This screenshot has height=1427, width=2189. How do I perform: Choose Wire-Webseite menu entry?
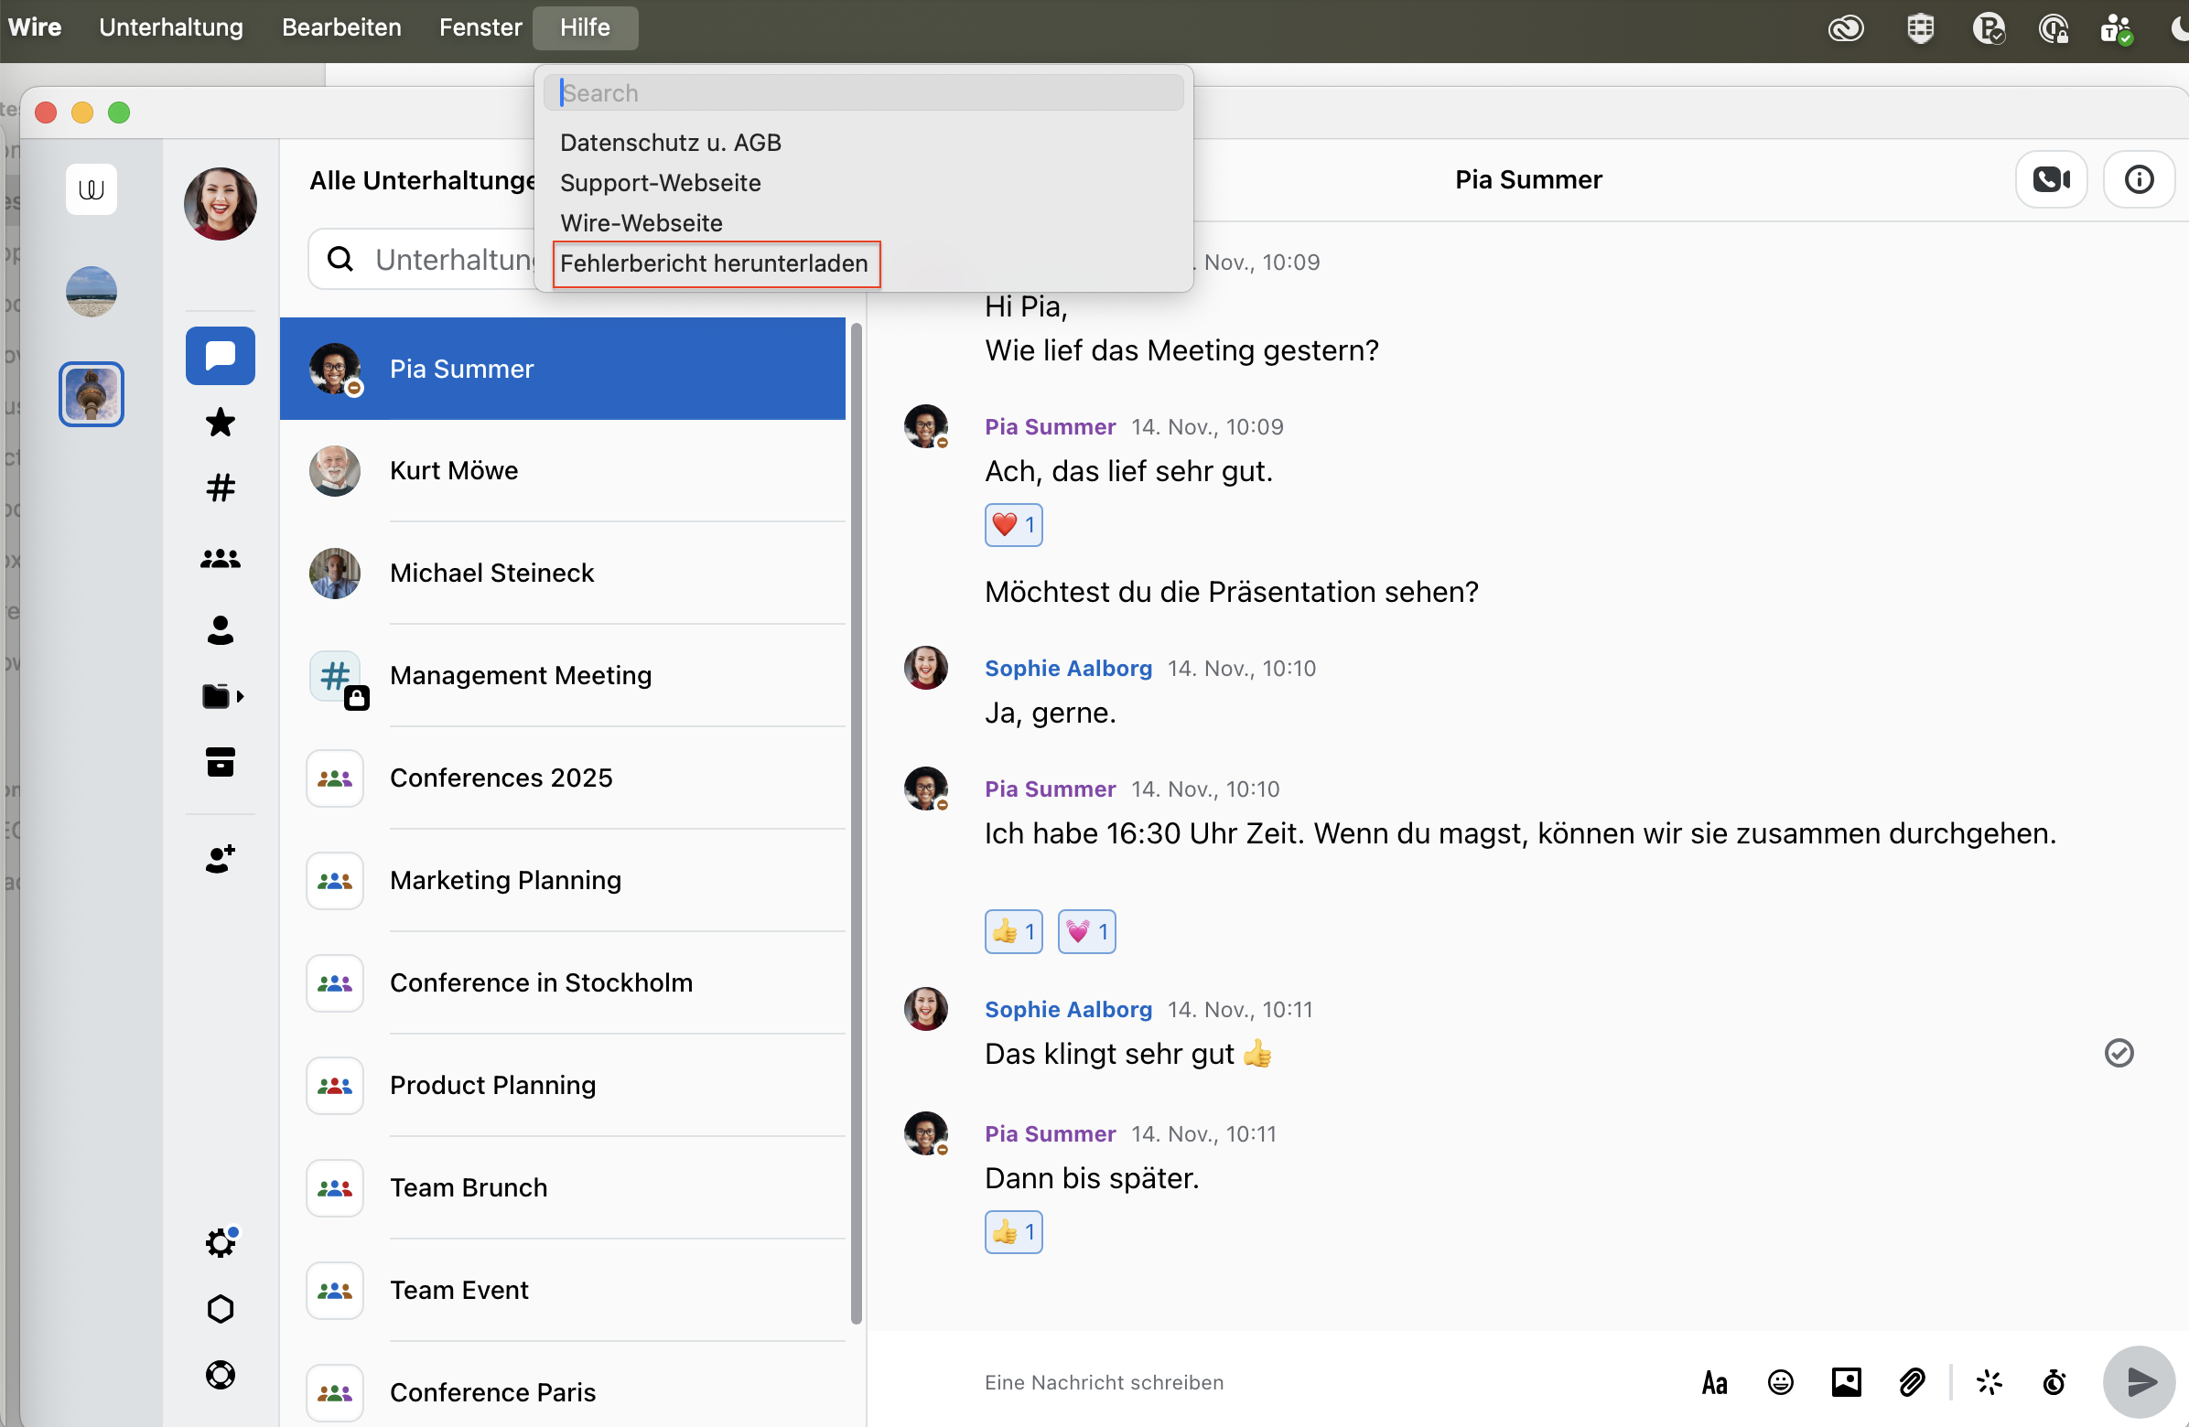coord(642,223)
